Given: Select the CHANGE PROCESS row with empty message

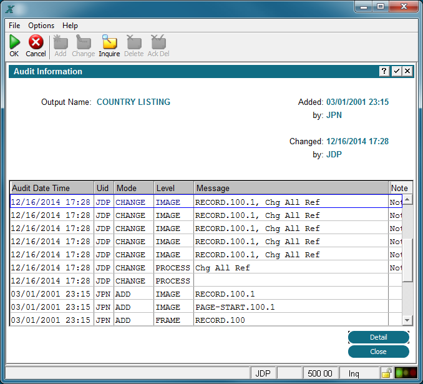Looking at the screenshot, I should [206, 281].
